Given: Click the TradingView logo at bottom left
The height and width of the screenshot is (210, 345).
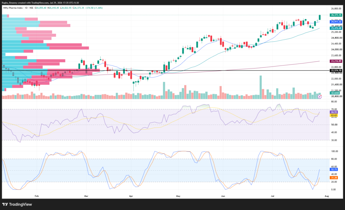Looking at the screenshot, I should click(x=17, y=204).
